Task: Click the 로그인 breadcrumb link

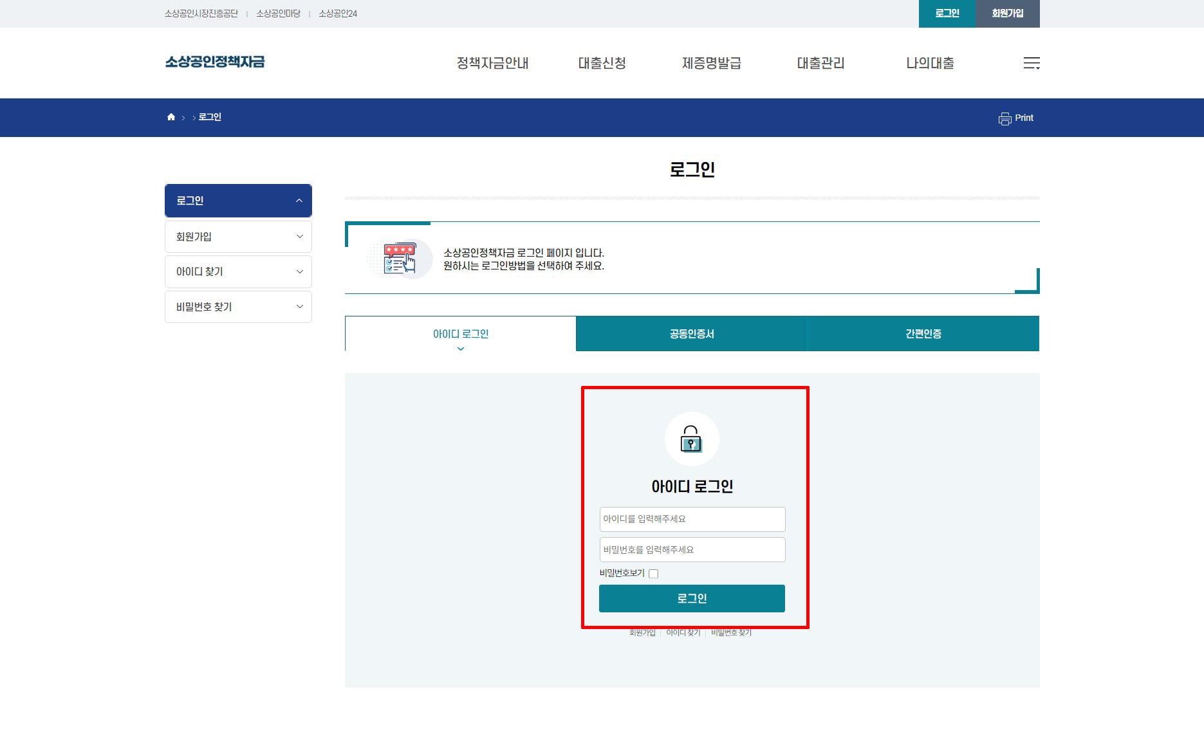Action: pyautogui.click(x=210, y=117)
